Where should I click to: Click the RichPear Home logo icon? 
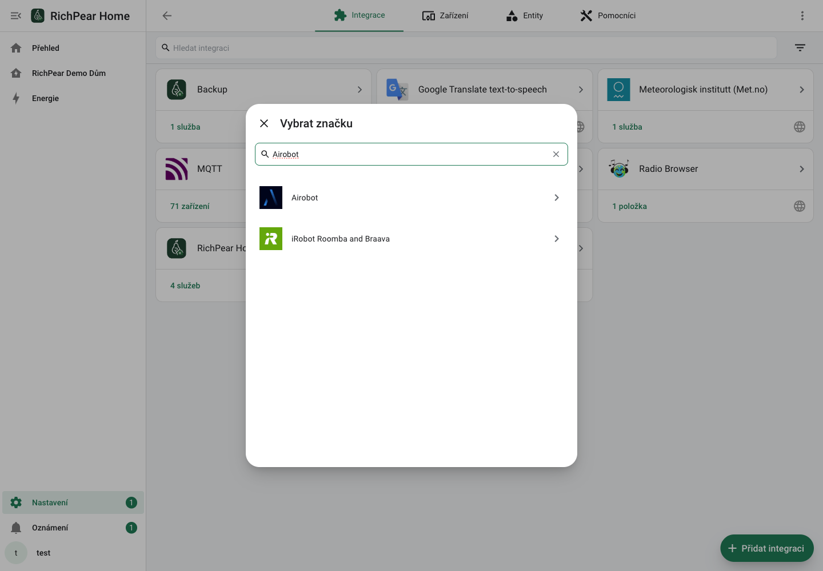pos(38,16)
